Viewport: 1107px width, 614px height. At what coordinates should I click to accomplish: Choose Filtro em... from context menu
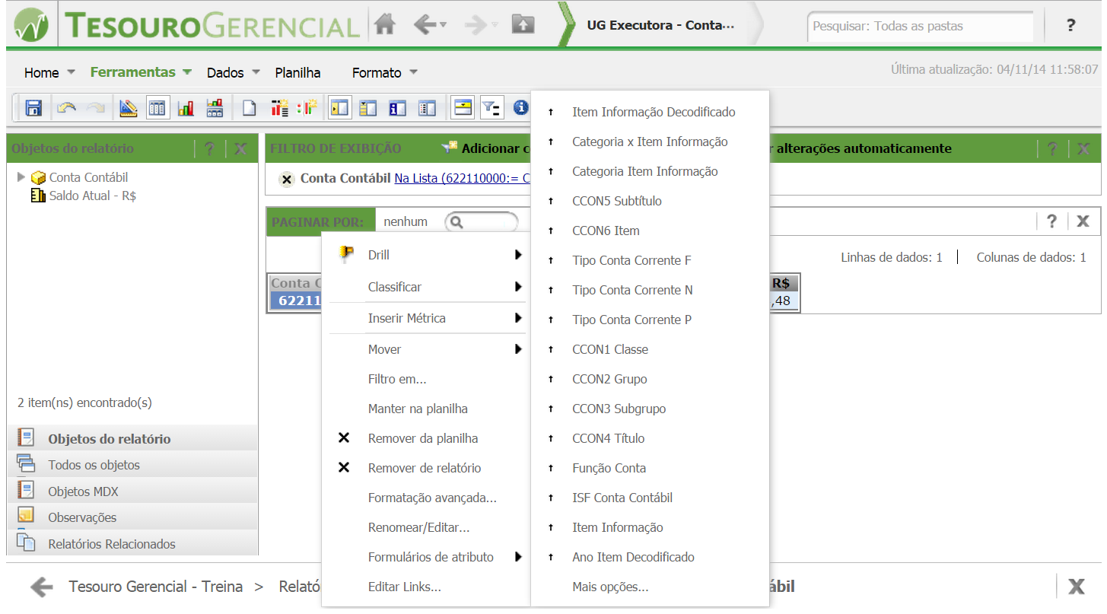pos(396,379)
